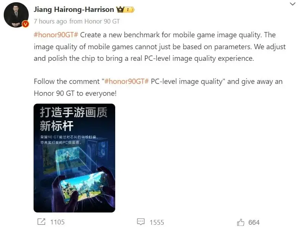Click the repost share icon

point(41,222)
